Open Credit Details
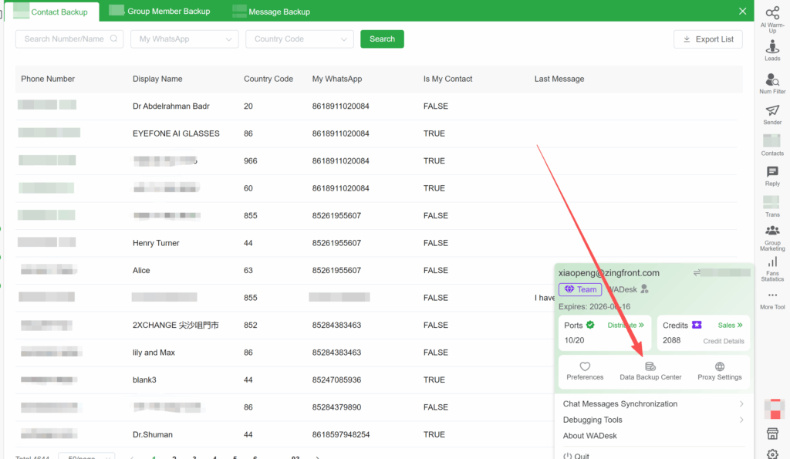Screen dimensions: 790x459 (x=724, y=342)
